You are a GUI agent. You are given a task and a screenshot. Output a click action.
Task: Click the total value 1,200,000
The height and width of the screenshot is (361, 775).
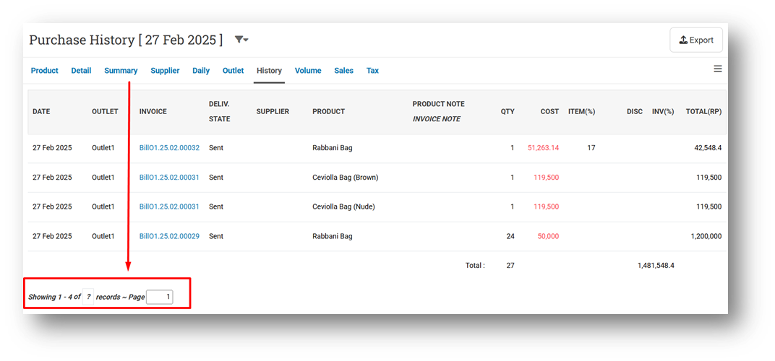point(706,236)
